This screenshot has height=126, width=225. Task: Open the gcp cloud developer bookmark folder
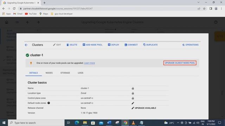point(62,14)
